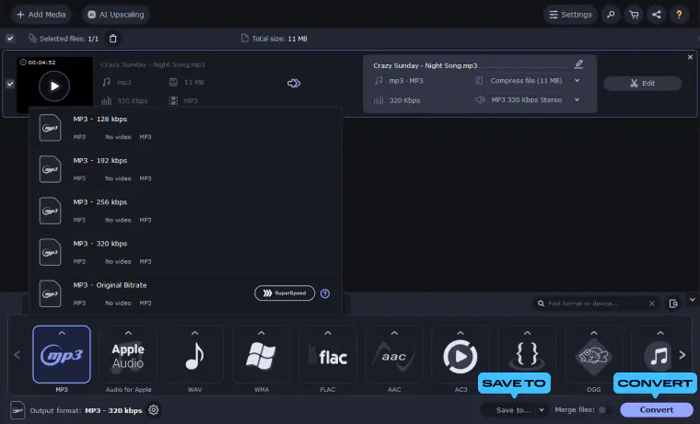The image size is (700, 424).
Task: Open the Save to dropdown
Action: click(x=515, y=409)
